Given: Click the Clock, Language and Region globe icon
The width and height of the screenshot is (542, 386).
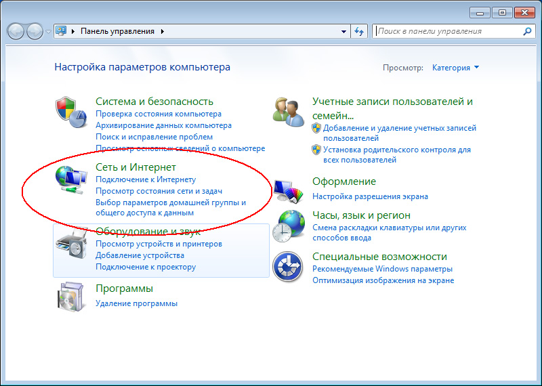Looking at the screenshot, I should pyautogui.click(x=289, y=226).
